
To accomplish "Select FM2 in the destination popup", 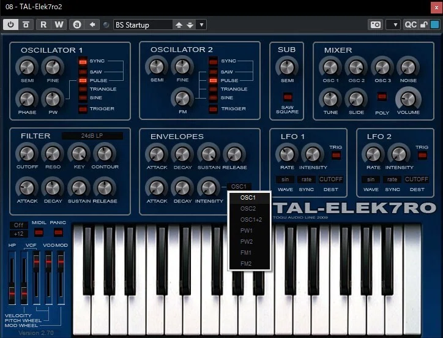I will pos(249,264).
